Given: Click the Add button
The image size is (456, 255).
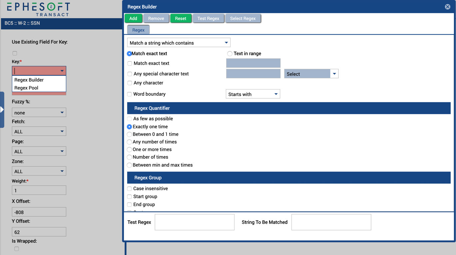Looking at the screenshot, I should click(133, 18).
